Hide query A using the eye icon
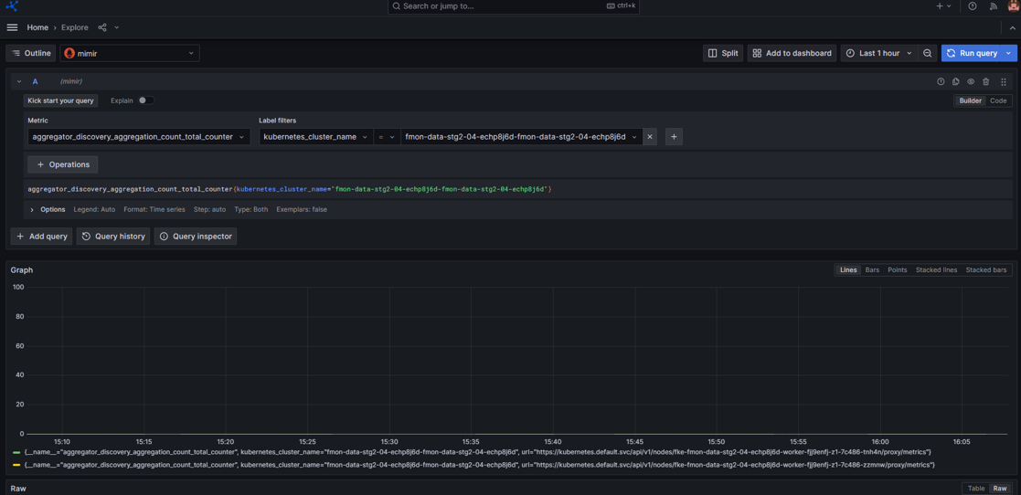The height and width of the screenshot is (495, 1021). (x=971, y=81)
